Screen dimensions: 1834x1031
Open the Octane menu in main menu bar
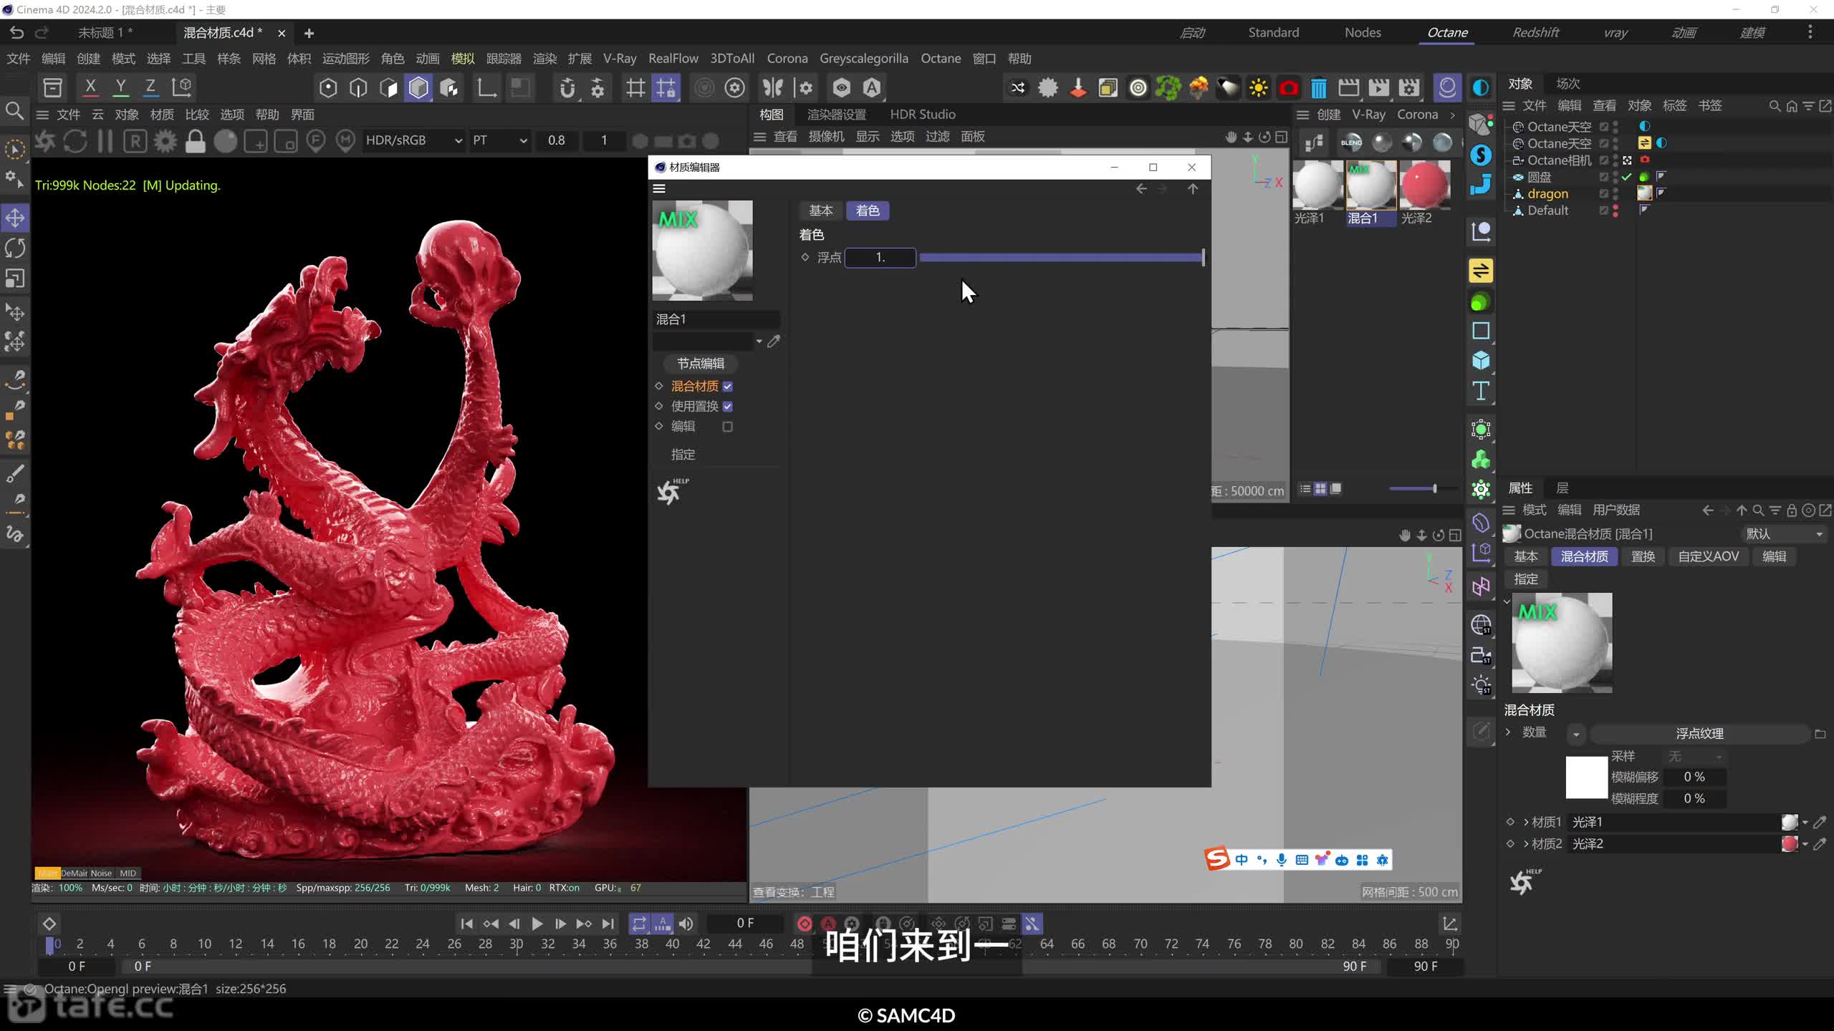[940, 59]
